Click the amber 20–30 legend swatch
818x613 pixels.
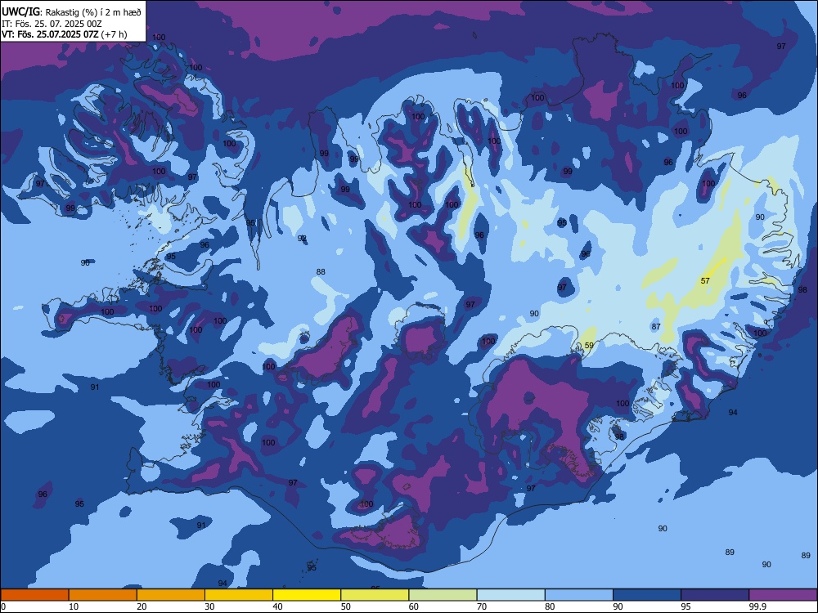coord(171,595)
